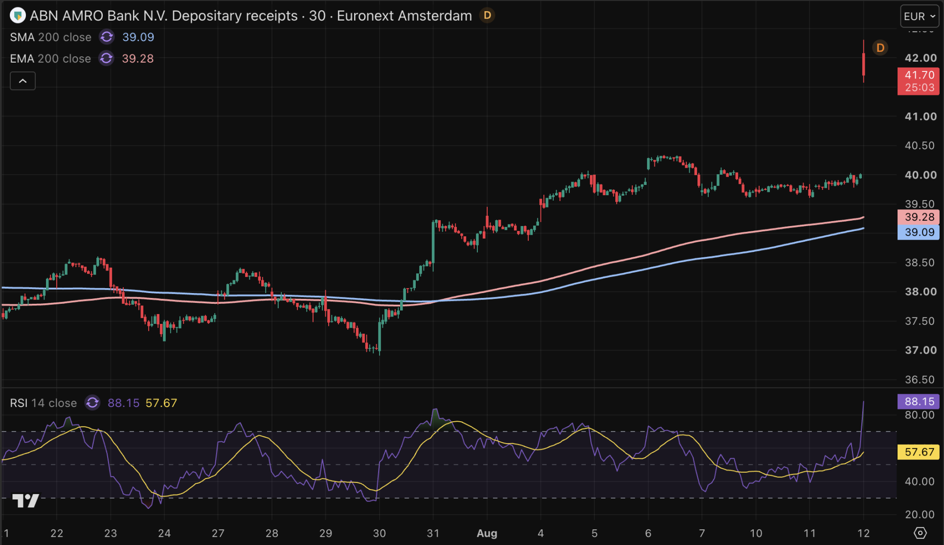944x545 pixels.
Task: Select the RSI 14 close indicator label
Action: [x=44, y=403]
